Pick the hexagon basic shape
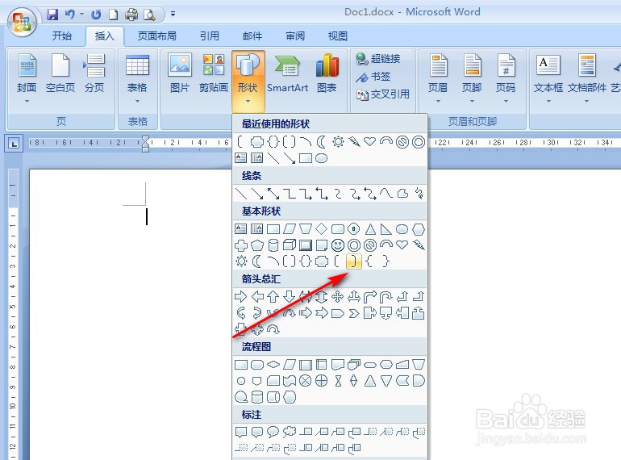The width and height of the screenshot is (621, 460). pyautogui.click(x=419, y=229)
